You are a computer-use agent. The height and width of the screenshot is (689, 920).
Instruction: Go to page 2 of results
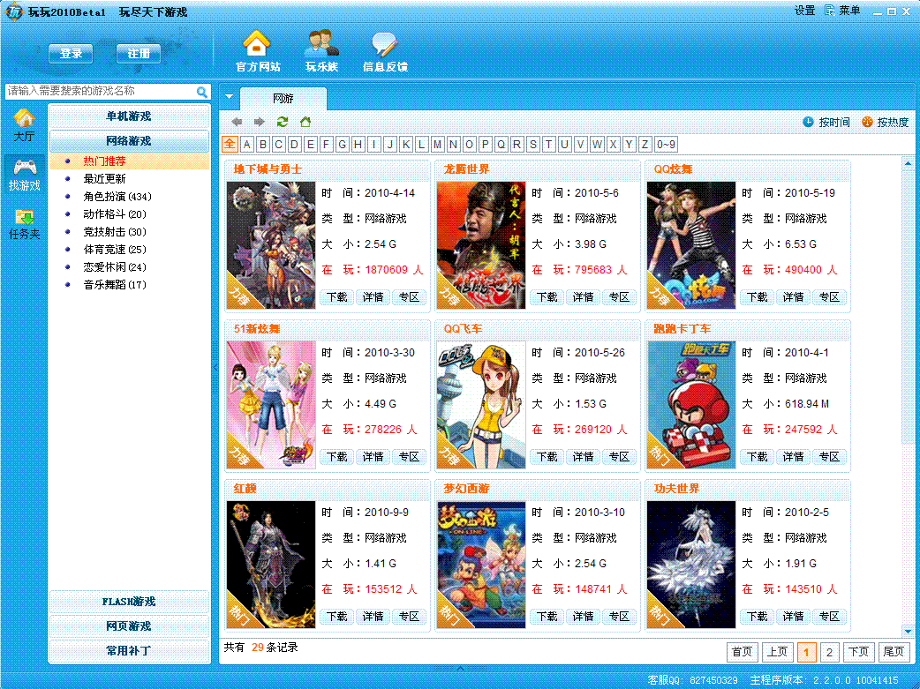829,651
